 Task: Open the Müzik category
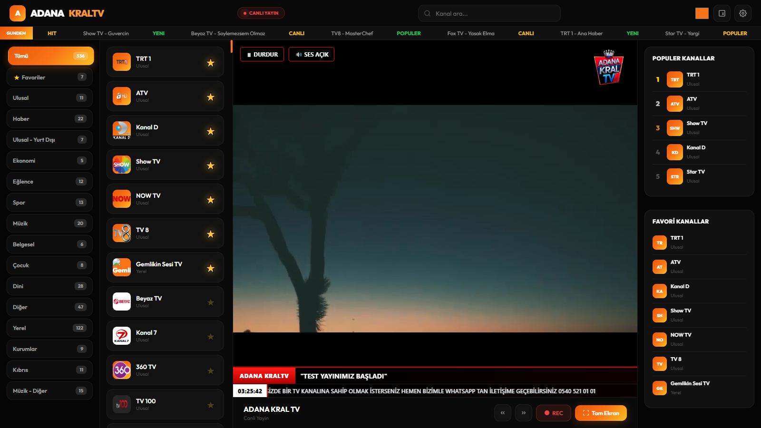click(x=50, y=224)
